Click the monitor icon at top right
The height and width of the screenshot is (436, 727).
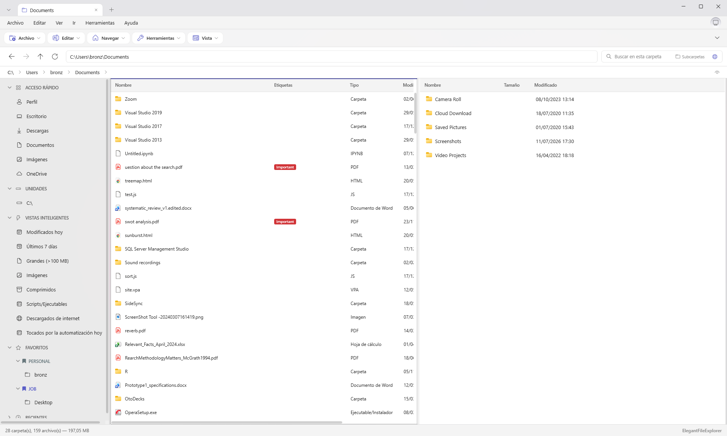[x=715, y=22]
